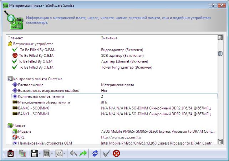Screen dimensions: 229x161
Task: Select the 8Гб maximum memory value
Action: tap(104, 102)
